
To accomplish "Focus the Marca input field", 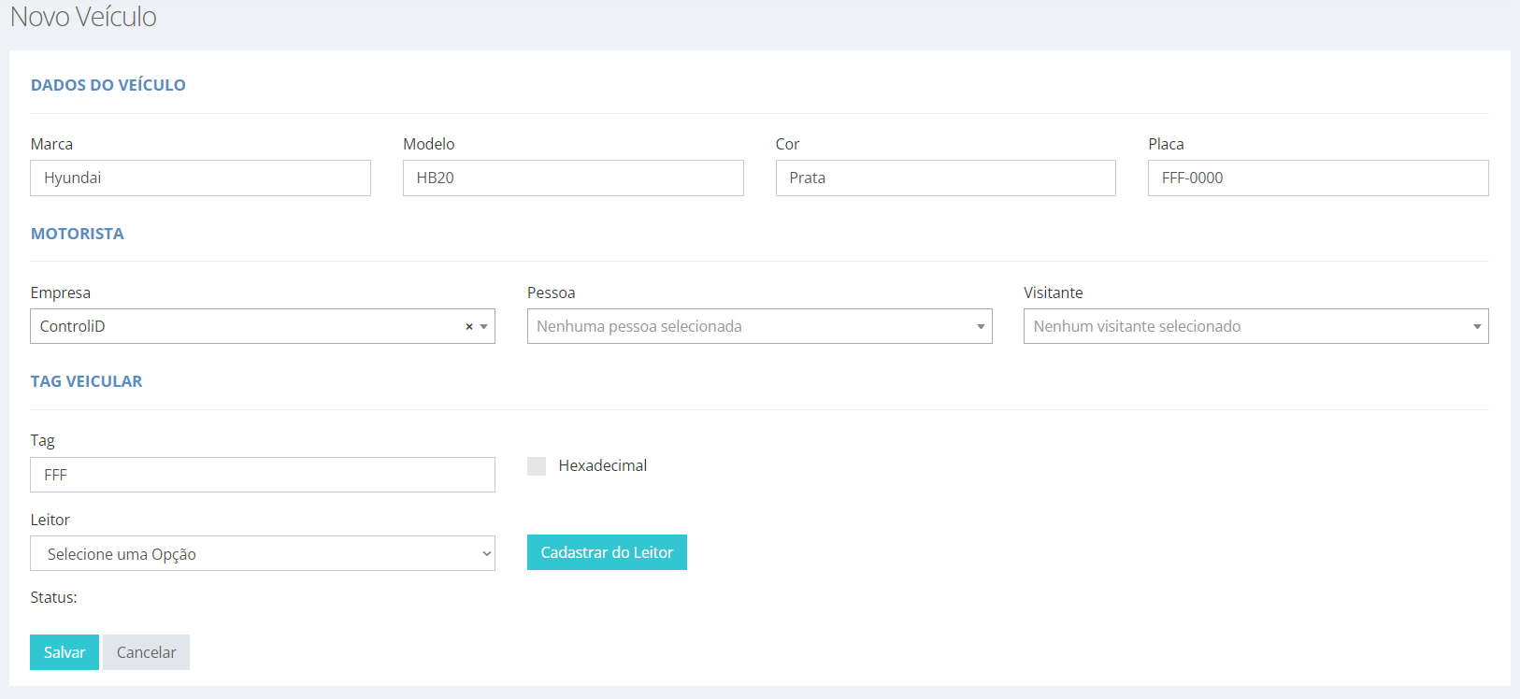I will (200, 178).
